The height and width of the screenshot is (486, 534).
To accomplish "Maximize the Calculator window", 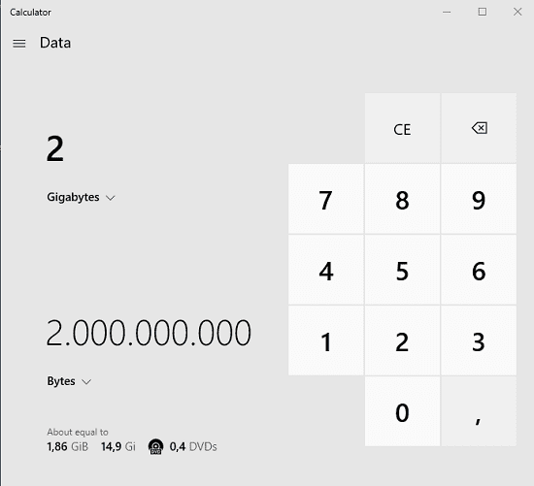I will coord(483,12).
